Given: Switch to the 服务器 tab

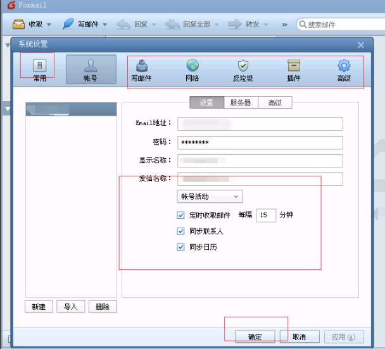Looking at the screenshot, I should point(241,102).
